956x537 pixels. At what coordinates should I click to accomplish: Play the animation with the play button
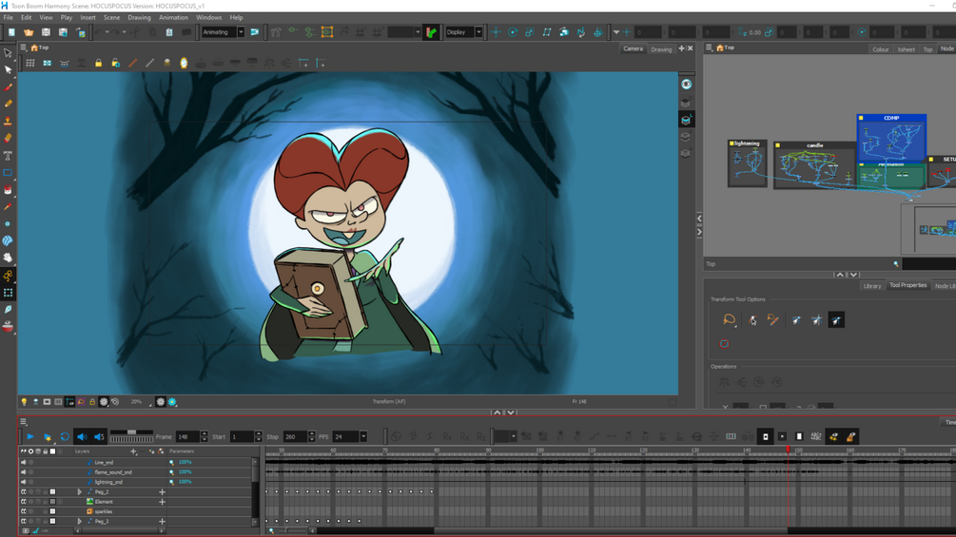[29, 436]
